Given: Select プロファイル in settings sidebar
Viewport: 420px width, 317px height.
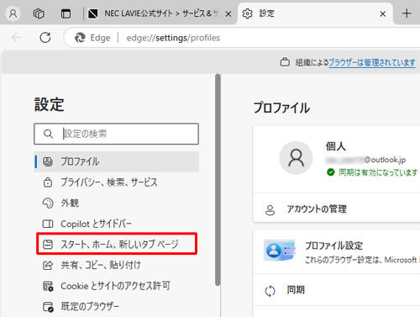Looking at the screenshot, I should click(x=116, y=161).
